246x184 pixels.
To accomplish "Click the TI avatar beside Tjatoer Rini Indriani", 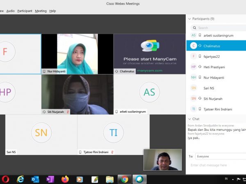I will [x=194, y=109].
